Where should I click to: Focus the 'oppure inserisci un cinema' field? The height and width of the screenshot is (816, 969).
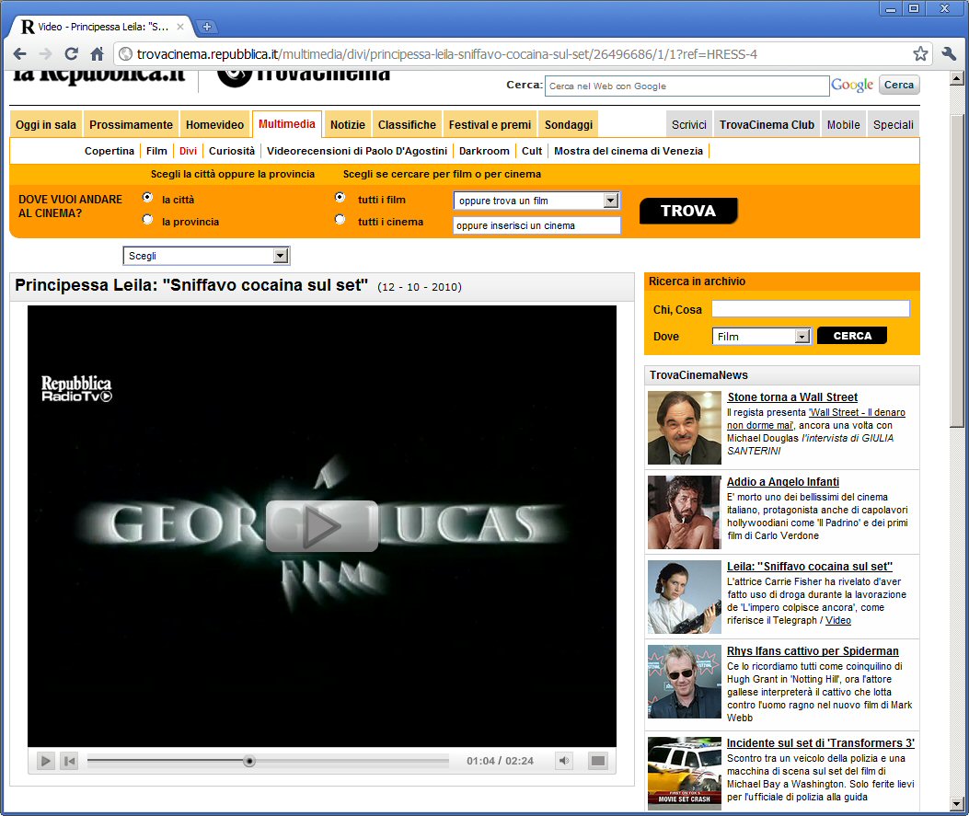tap(537, 225)
